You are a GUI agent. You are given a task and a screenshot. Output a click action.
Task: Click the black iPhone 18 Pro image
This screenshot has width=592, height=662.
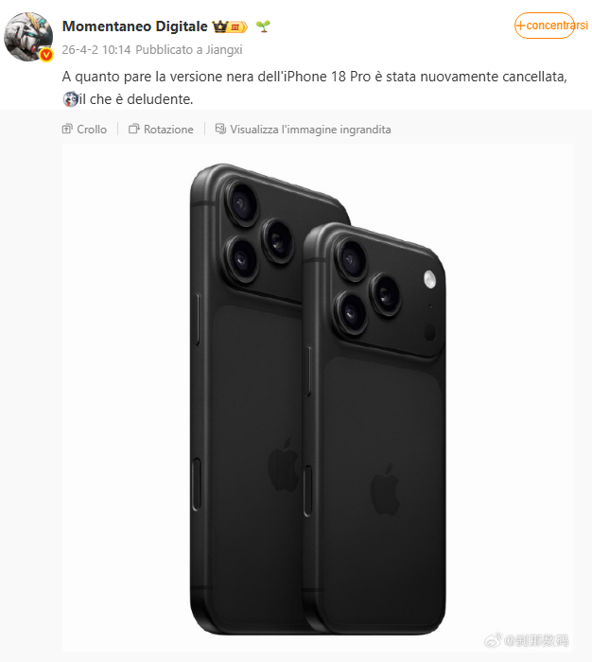[x=318, y=398]
